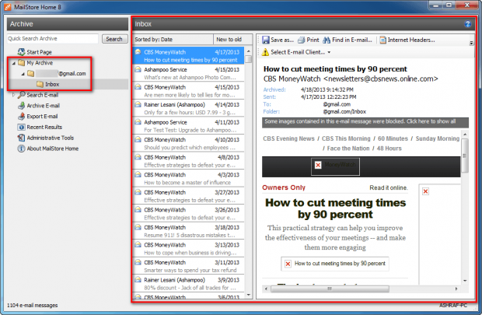Collapse the My Archive tree node
This screenshot has width=482, height=315.
pyautogui.click(x=13, y=63)
